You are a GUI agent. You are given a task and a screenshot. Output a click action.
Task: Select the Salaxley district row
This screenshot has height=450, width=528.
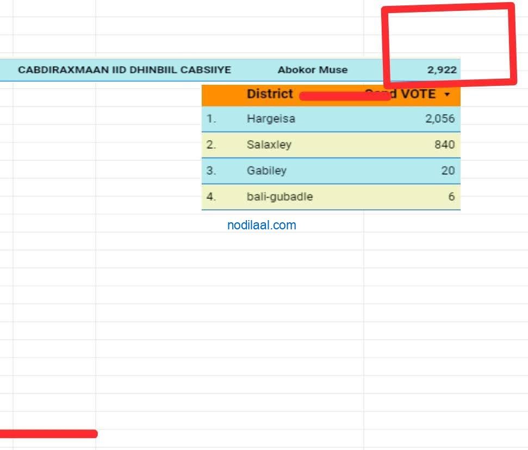tap(269, 145)
